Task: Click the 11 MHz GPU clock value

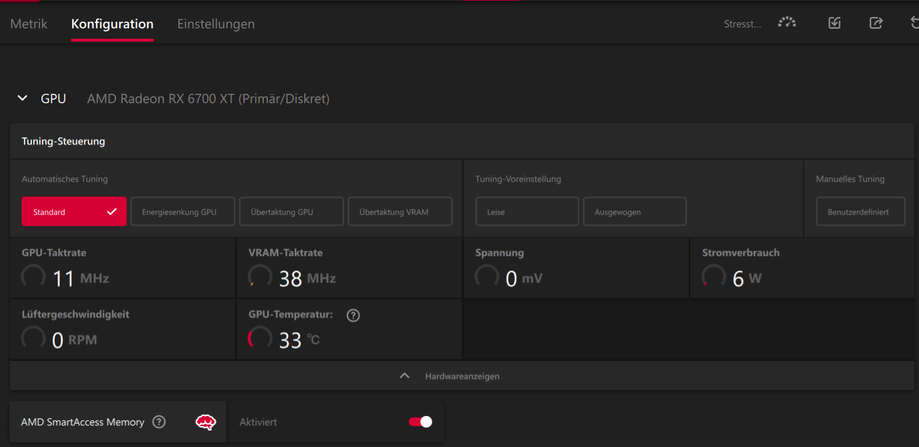Action: point(81,279)
